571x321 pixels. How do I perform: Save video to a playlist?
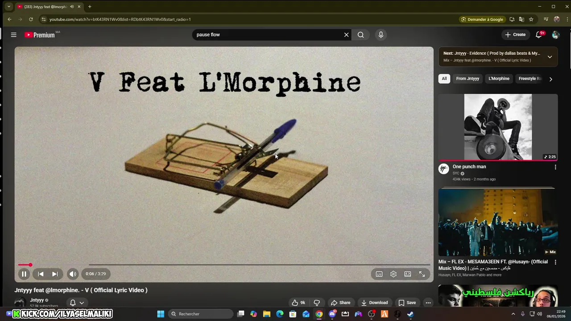tap(407, 303)
